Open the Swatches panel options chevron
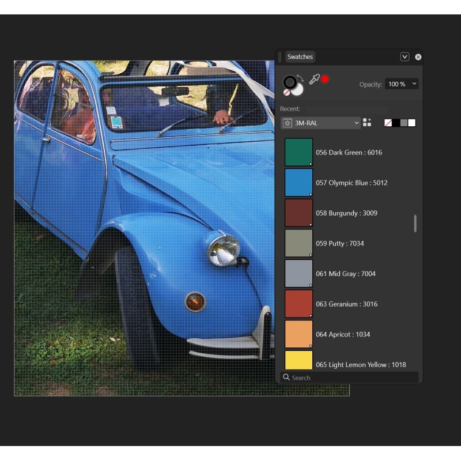Image resolution: width=461 pixels, height=461 pixels. (x=405, y=57)
